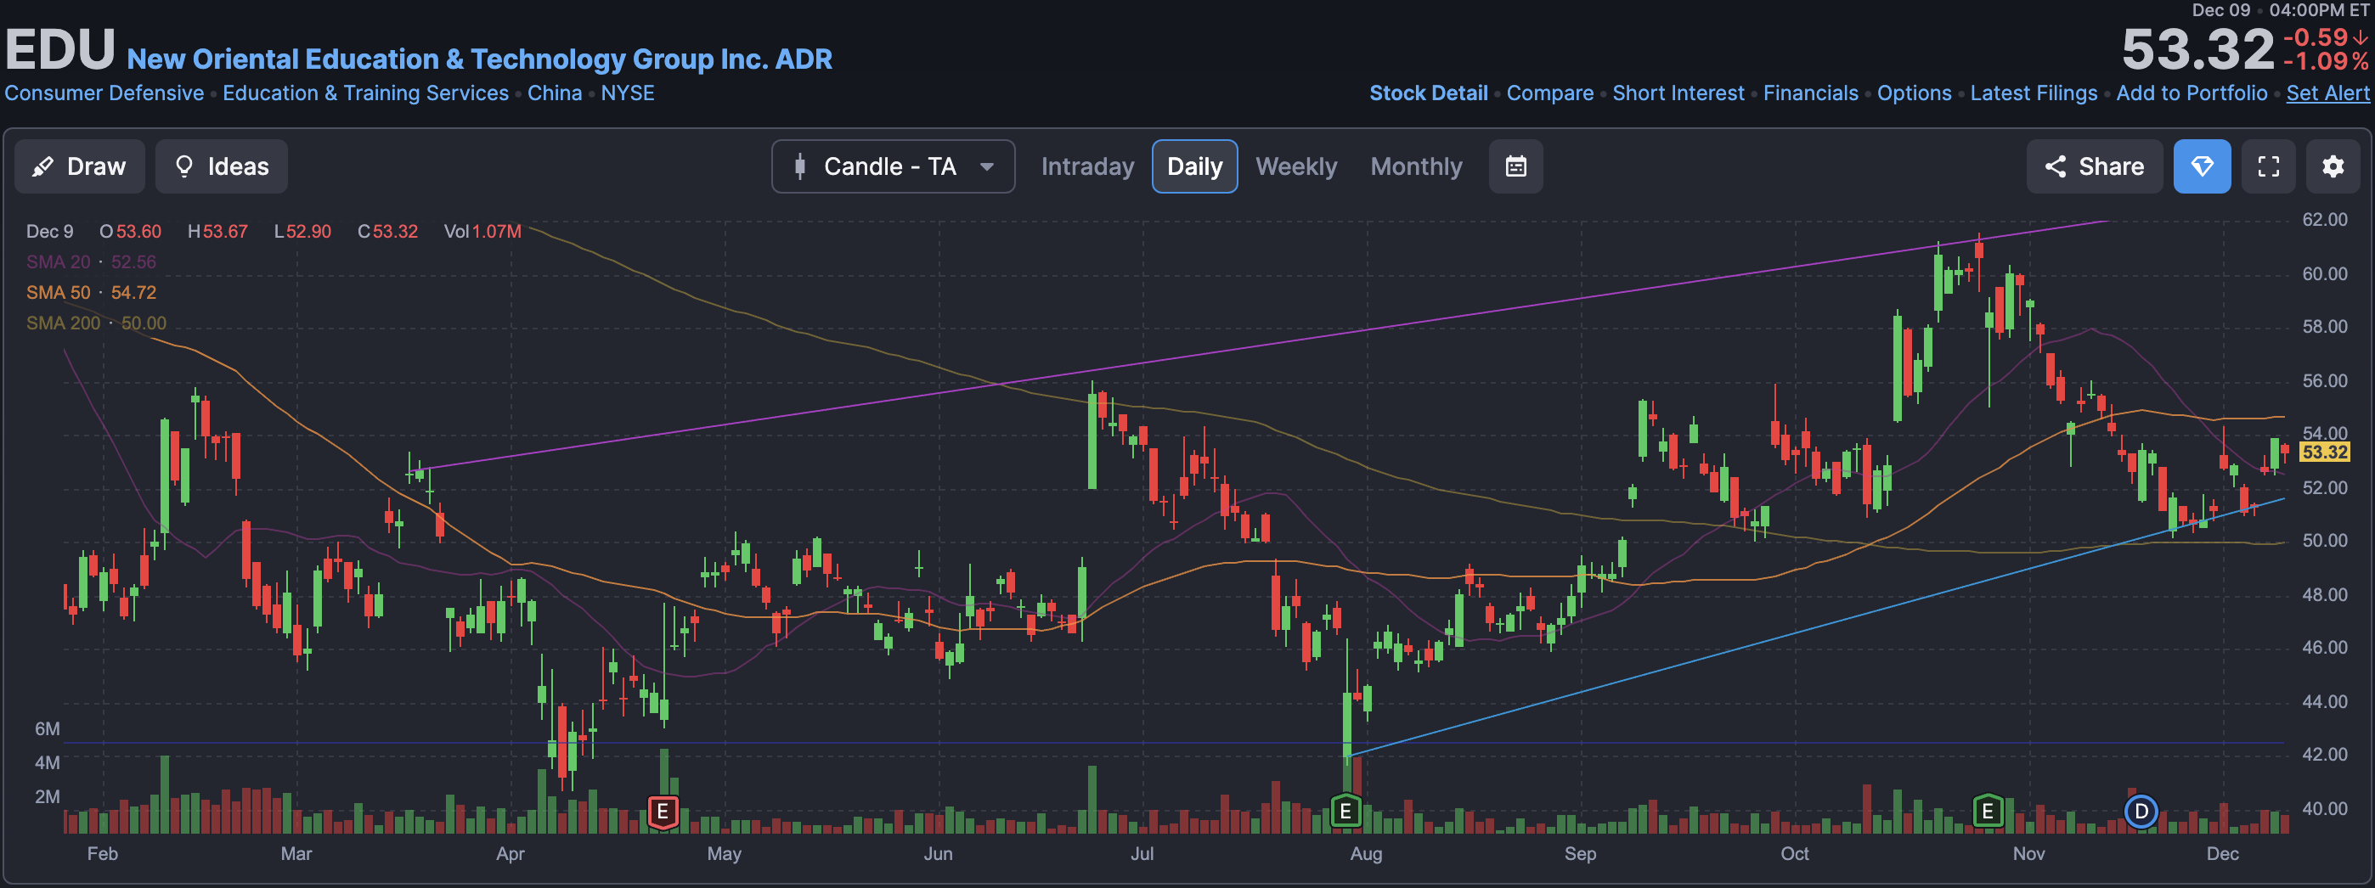Open chart settings gear
This screenshot has height=888, width=2375.
[x=2333, y=166]
